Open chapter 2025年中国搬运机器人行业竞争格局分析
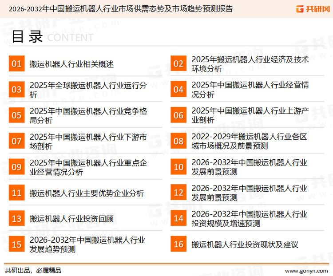This screenshot has width=333, height=276. click(88, 115)
